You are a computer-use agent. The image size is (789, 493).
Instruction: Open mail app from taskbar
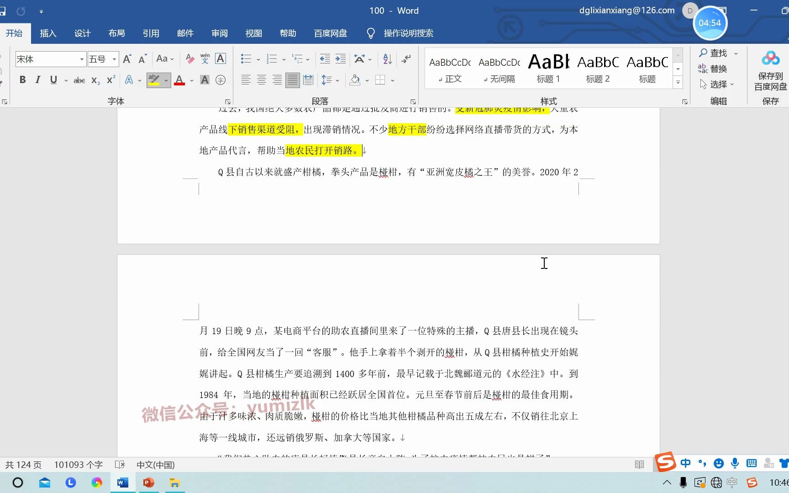click(44, 483)
